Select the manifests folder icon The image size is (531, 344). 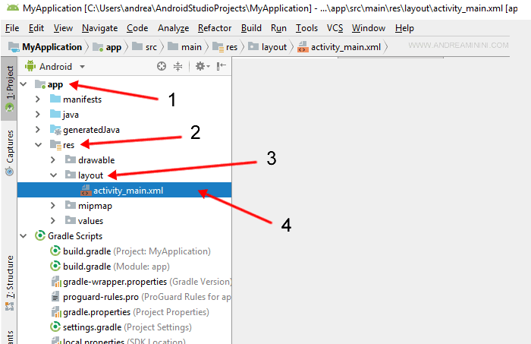[55, 99]
